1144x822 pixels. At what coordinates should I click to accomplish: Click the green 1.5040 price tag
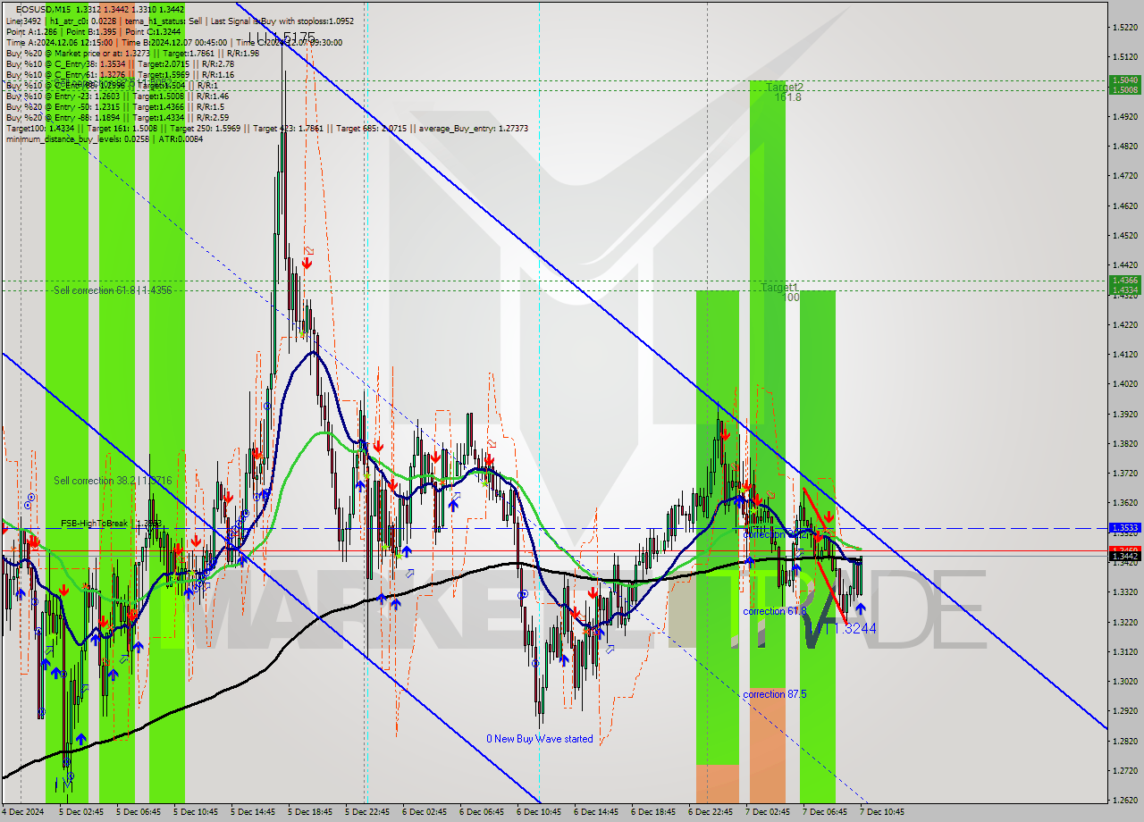point(1123,80)
